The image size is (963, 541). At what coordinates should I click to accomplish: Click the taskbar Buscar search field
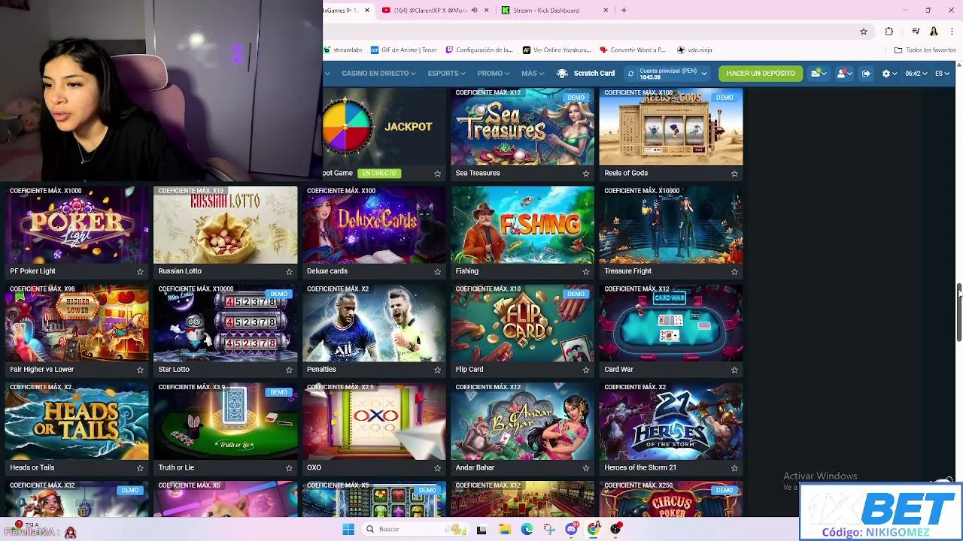[x=416, y=530]
